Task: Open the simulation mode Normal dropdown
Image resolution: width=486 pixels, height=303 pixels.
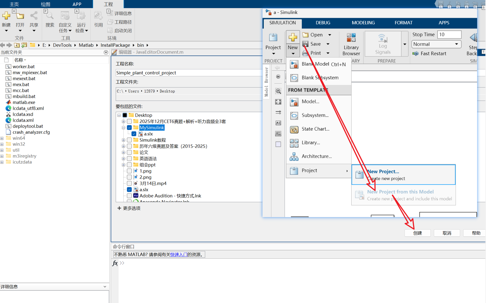Action: tap(436, 44)
